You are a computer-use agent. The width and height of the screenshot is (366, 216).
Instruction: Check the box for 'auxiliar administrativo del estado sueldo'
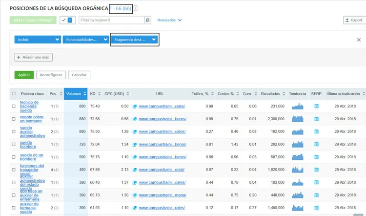point(14,182)
